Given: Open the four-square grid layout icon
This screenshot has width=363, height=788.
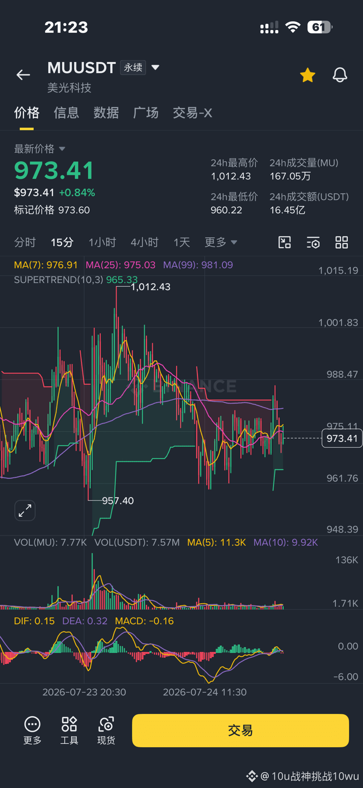Looking at the screenshot, I should click(x=342, y=242).
